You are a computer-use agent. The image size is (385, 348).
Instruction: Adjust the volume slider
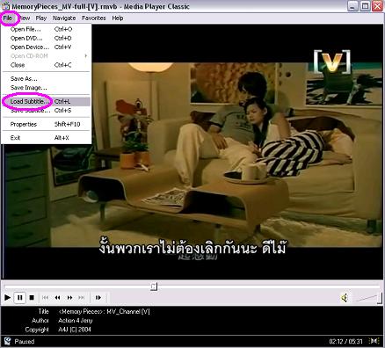[368, 299]
